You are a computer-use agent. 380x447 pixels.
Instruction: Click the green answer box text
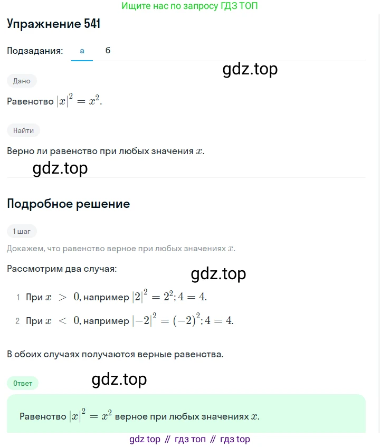[x=139, y=416]
